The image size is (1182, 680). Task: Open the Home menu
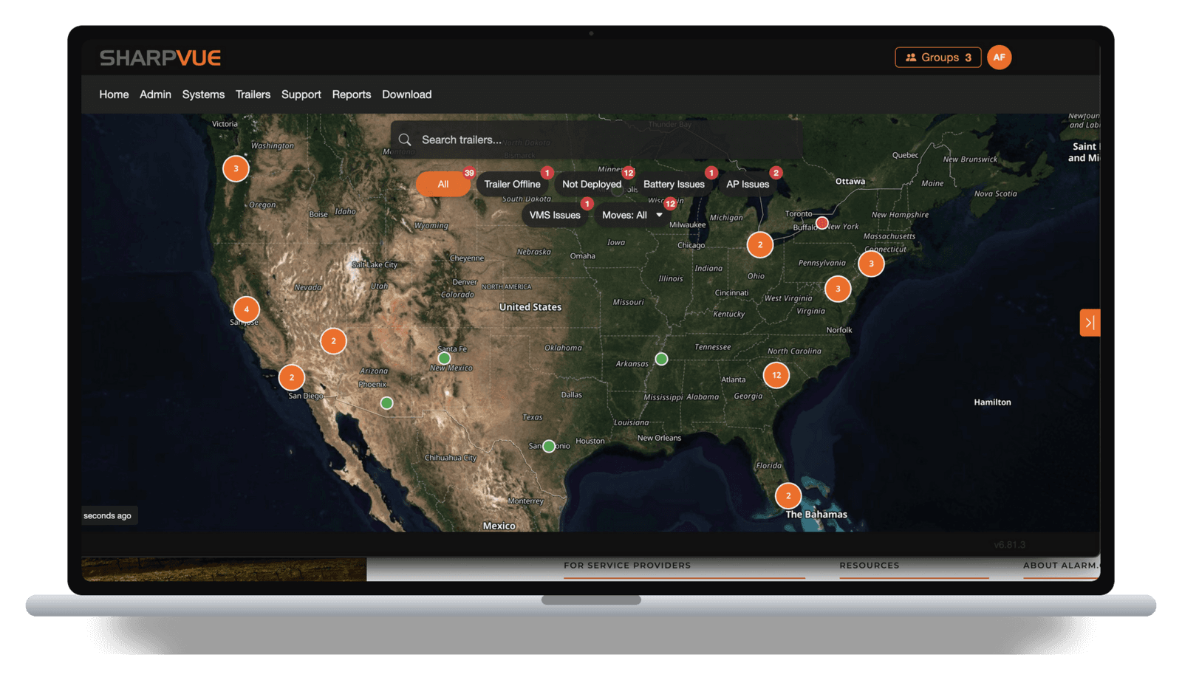(x=114, y=95)
